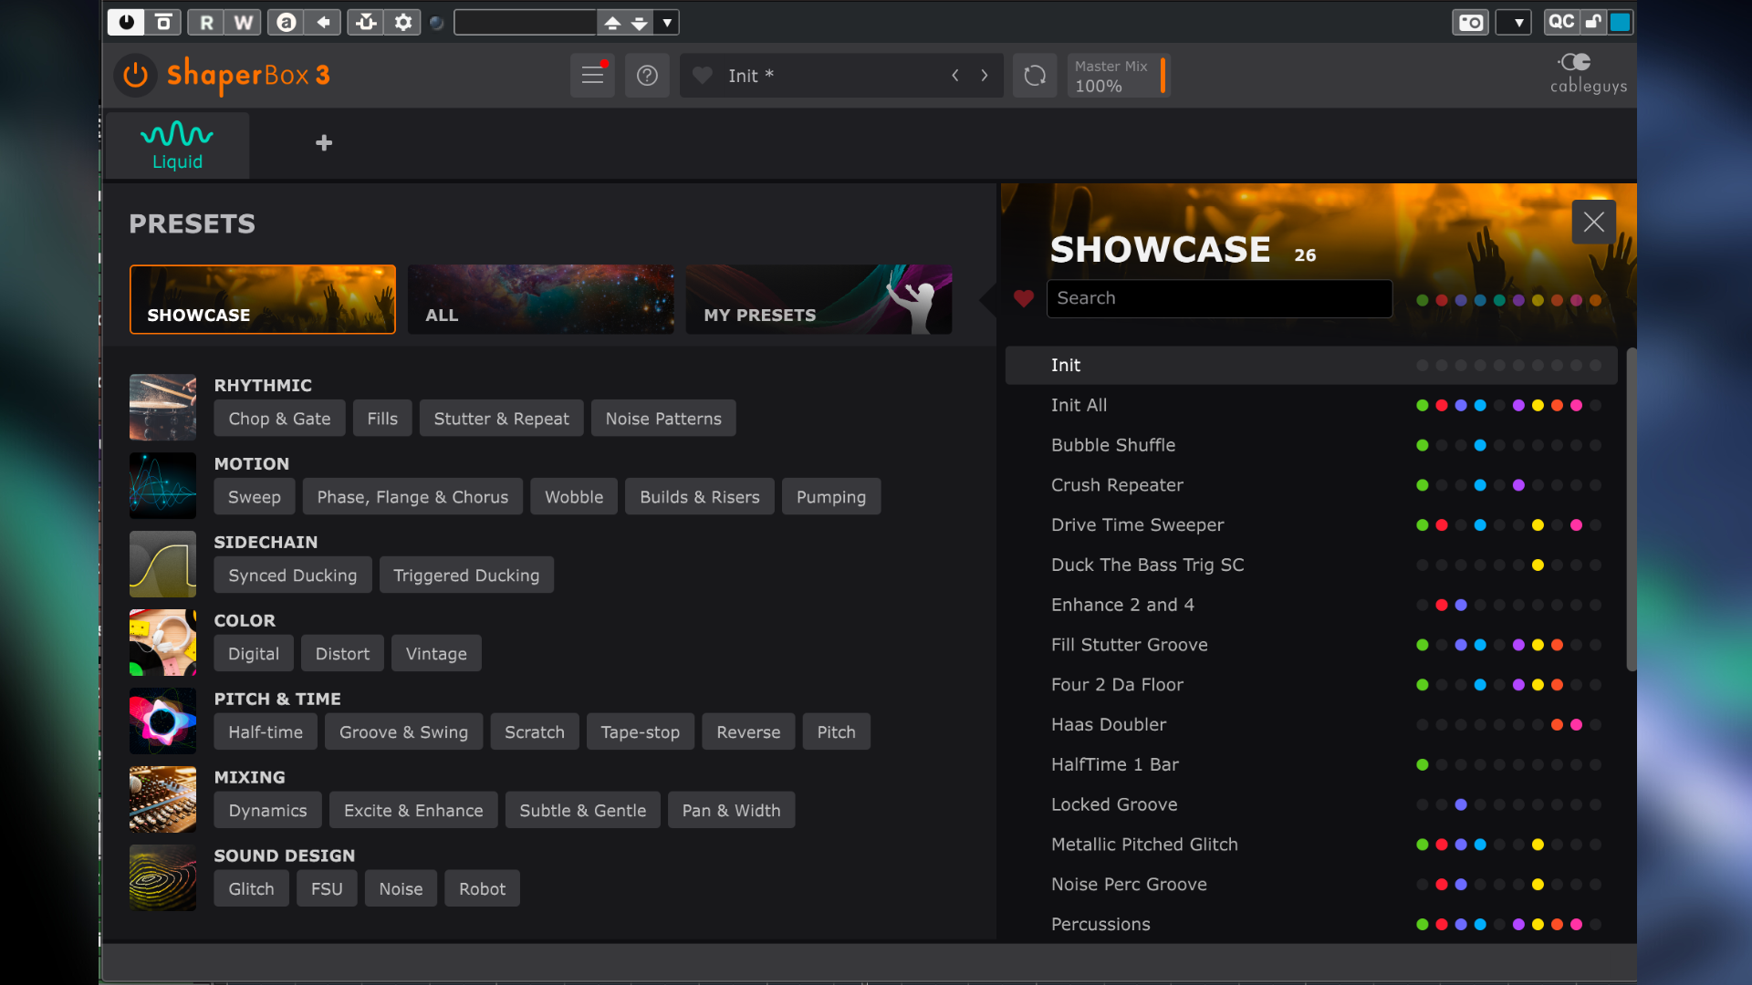Expand dropdown next to the camera icon

1517,22
